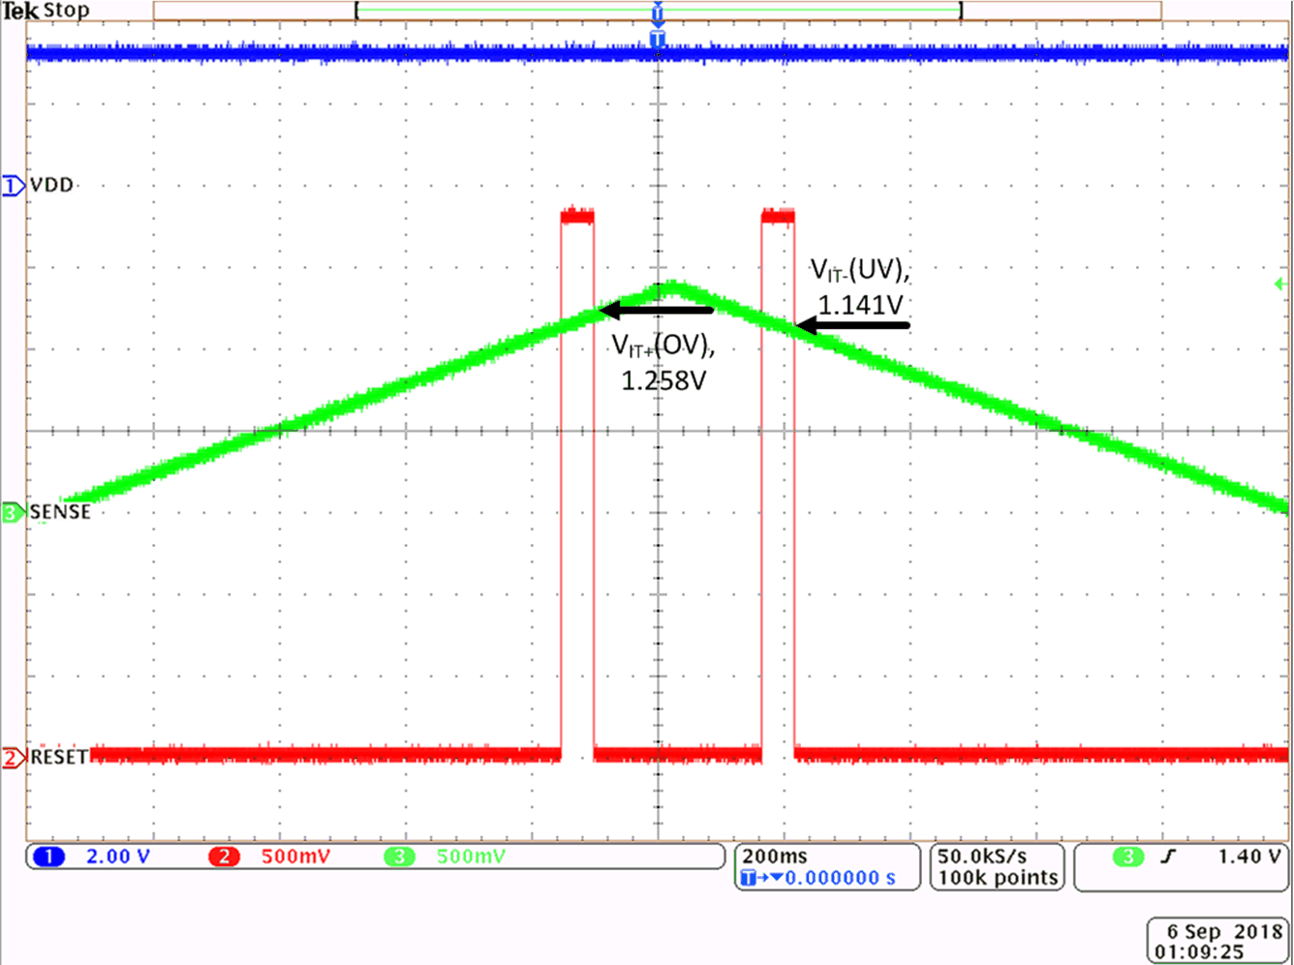The width and height of the screenshot is (1294, 965).
Task: Click the Channel 2 ground reference arrow beside RESET
Action: tap(12, 758)
